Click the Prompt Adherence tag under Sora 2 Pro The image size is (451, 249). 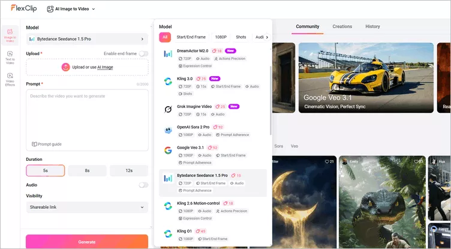click(233, 135)
